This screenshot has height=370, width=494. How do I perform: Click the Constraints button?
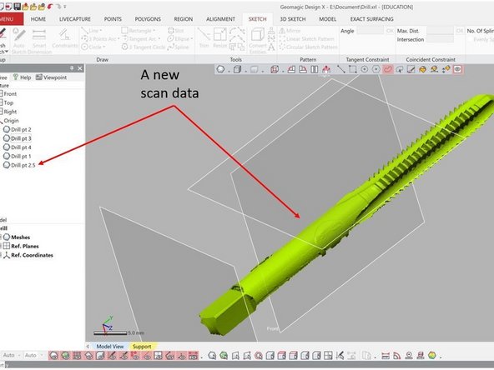[x=64, y=38]
